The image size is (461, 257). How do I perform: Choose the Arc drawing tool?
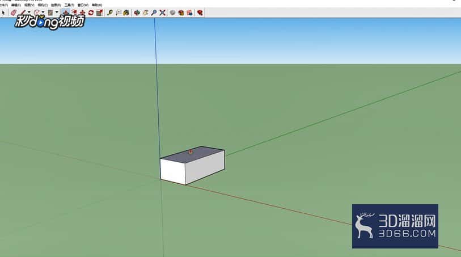coord(37,12)
